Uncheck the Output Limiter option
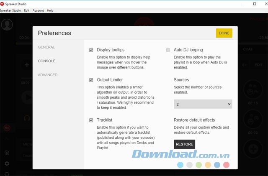 pos(91,80)
